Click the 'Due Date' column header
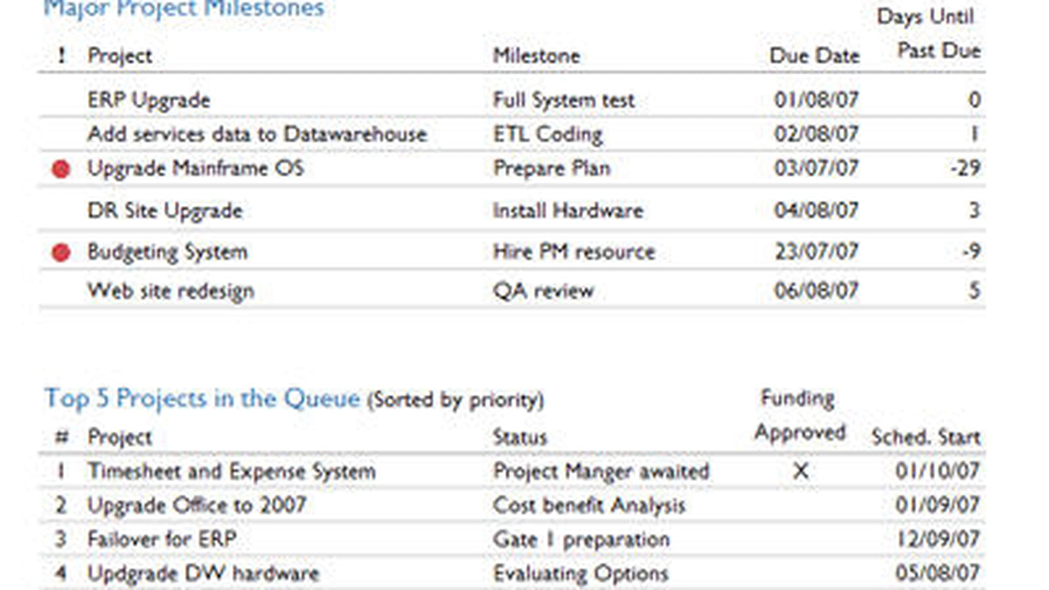 pyautogui.click(x=814, y=56)
